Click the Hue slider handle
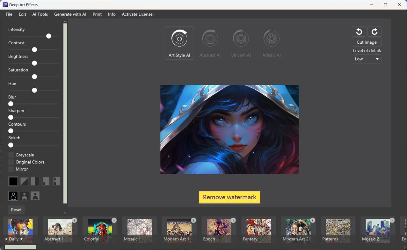Image resolution: width=407 pixels, height=250 pixels. coord(34,90)
